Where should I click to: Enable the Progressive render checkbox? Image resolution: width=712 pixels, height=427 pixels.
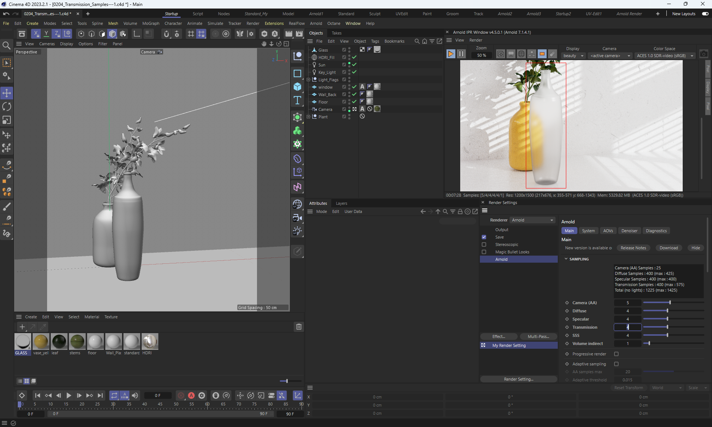coord(616,354)
